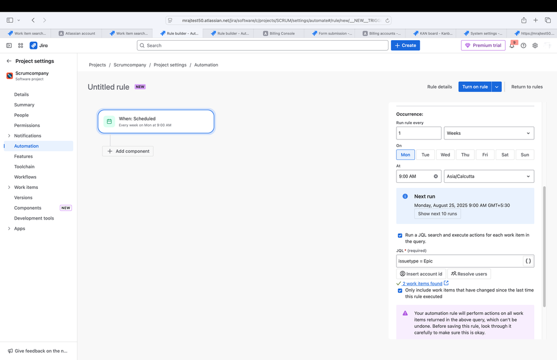Clear the 9:00 AM time field
The height and width of the screenshot is (360, 557).
tap(435, 177)
